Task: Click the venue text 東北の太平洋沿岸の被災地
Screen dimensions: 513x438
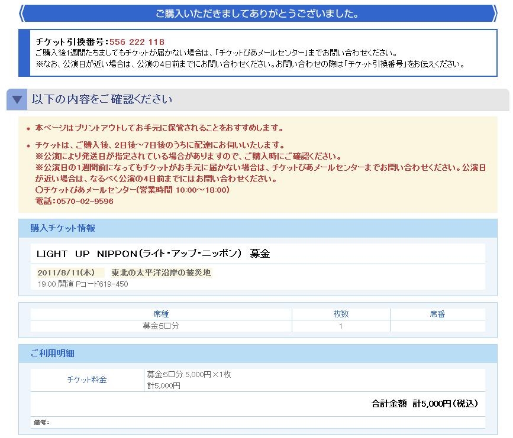Action: point(161,272)
